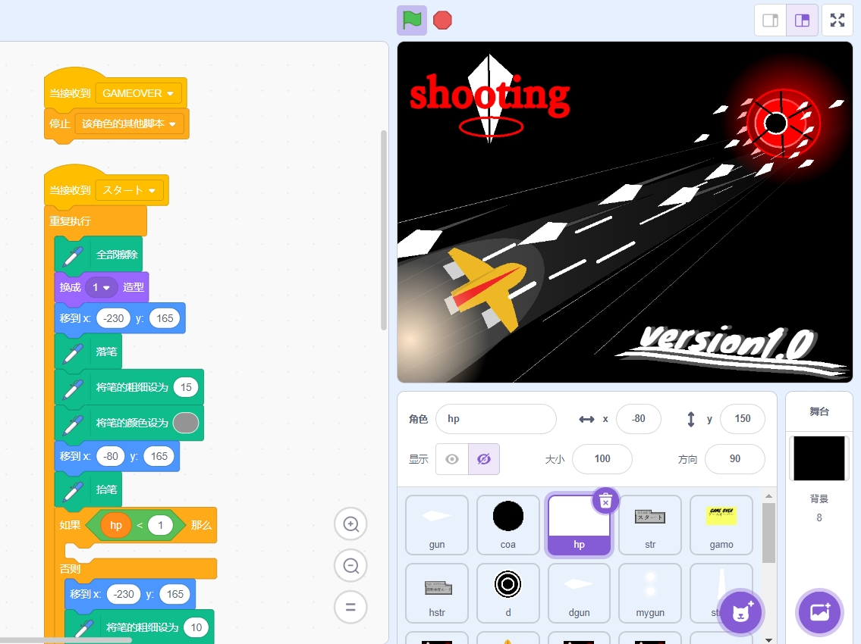Open the stop block's 该角色的其他脚本 dropdown
This screenshot has height=644, width=861.
point(128,124)
